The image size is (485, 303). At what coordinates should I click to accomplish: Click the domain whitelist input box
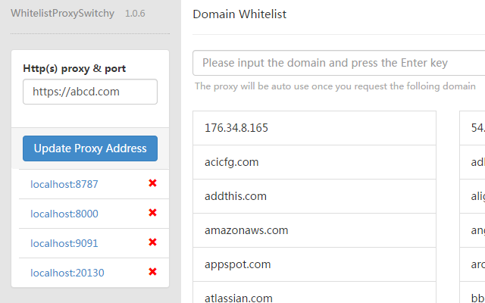click(339, 63)
